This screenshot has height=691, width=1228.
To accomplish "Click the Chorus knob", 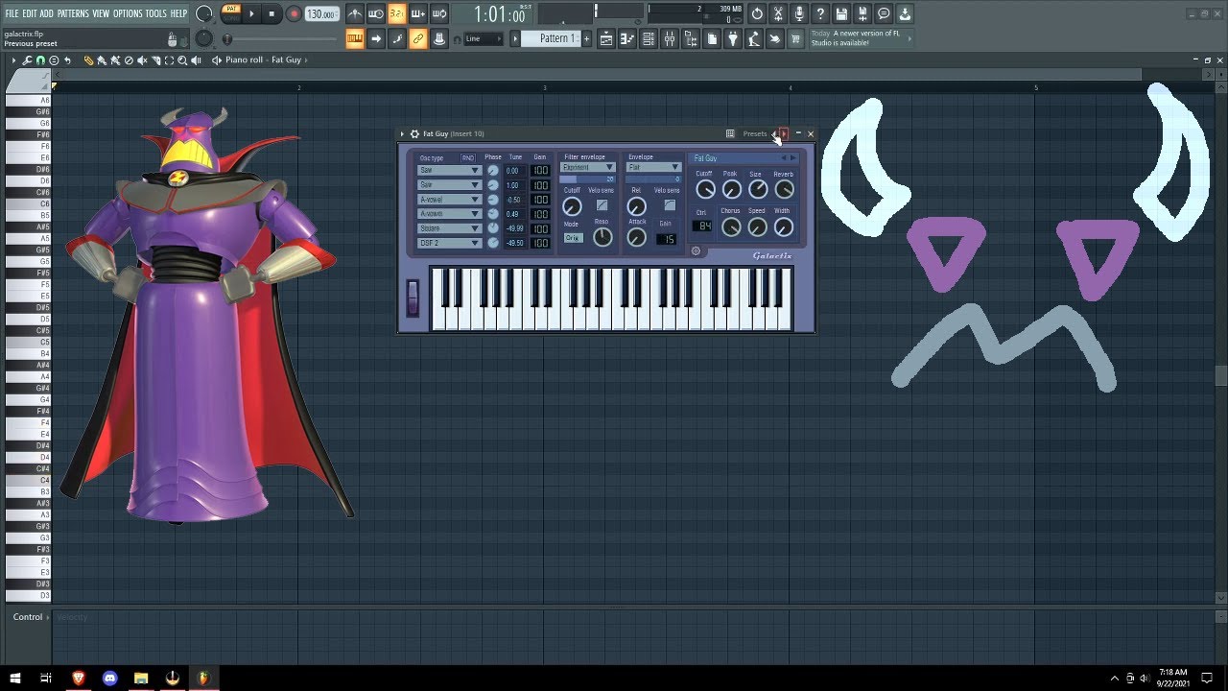I will pyautogui.click(x=731, y=226).
